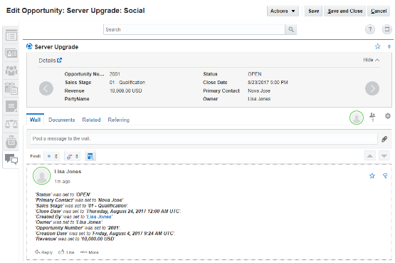The width and height of the screenshot is (395, 263).
Task: Click the Lisa Jones post author name
Action: click(68, 172)
